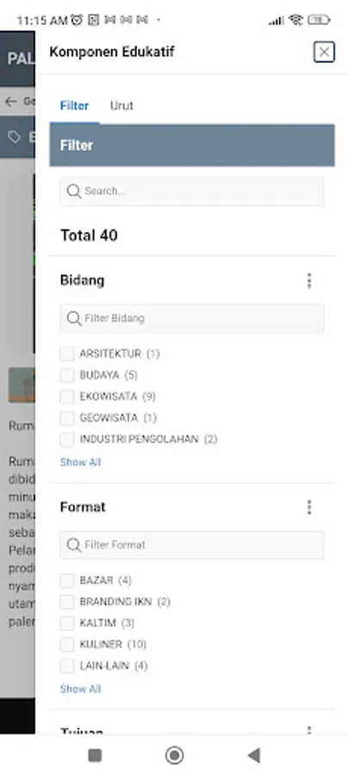Check the ARSITEKTUR checkbox

click(67, 354)
